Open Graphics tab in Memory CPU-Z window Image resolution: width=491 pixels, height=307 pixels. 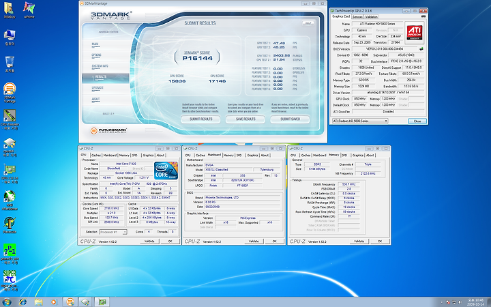357,155
